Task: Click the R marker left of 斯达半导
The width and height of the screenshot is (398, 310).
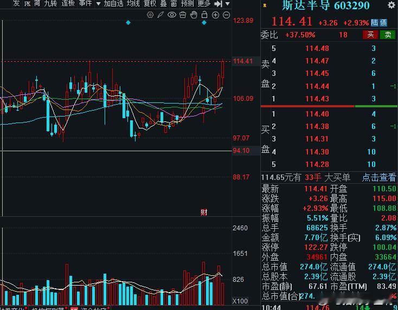Action: [265, 5]
